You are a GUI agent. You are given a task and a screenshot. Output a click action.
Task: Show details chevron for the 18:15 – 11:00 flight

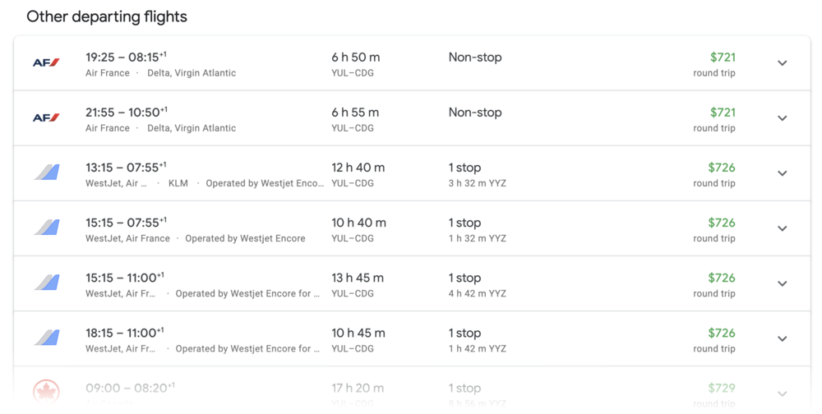coord(782,338)
